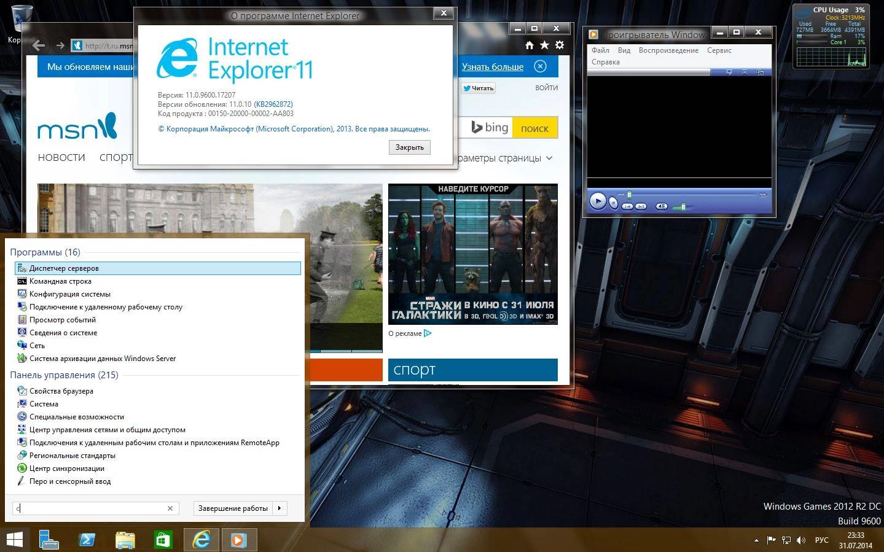
Task: Open PowerShell from the taskbar
Action: click(x=87, y=540)
